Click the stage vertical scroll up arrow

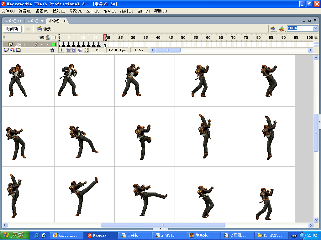point(316,58)
